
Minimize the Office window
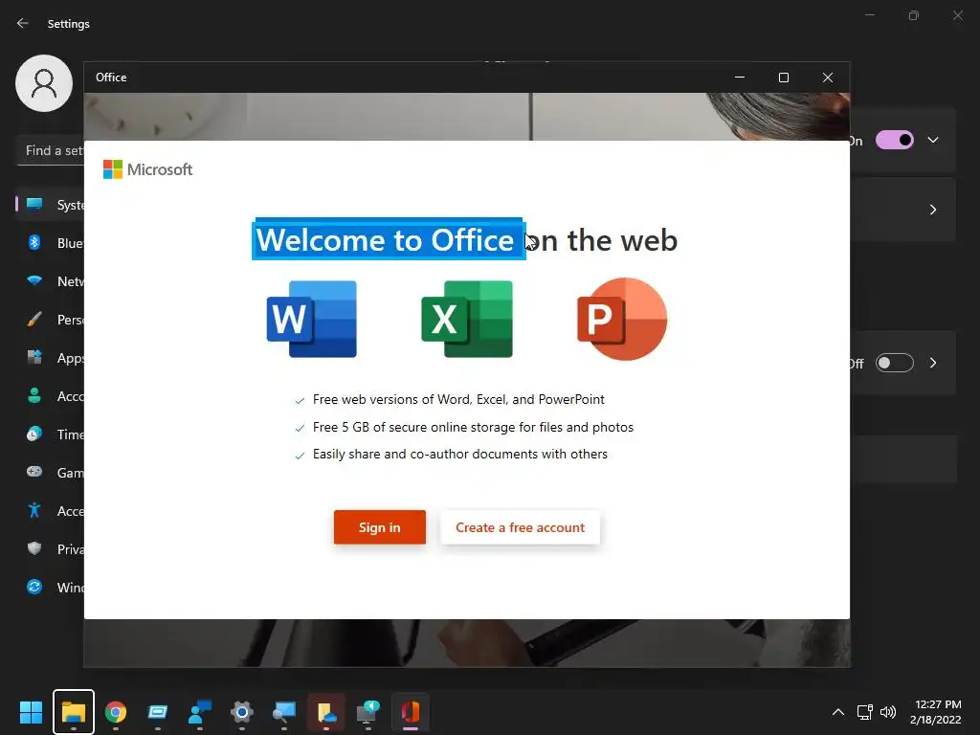click(740, 78)
